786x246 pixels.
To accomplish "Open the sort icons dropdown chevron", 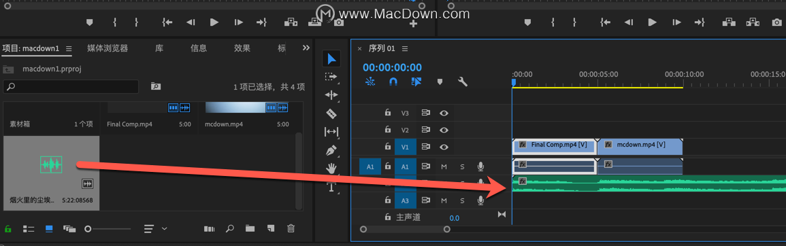I will tap(165, 229).
